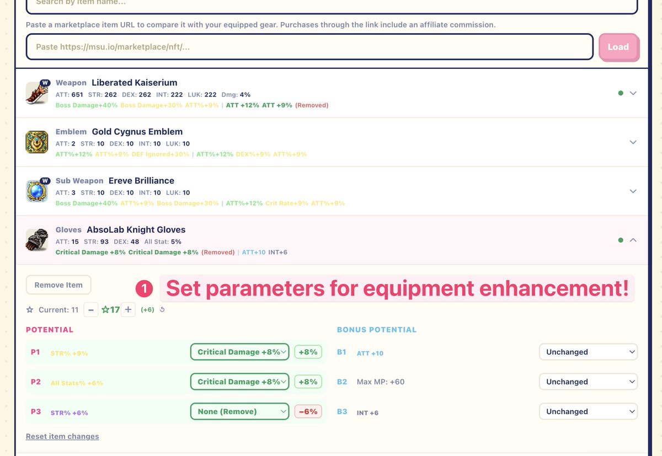Expand the Liberated Kaiserium weapon row
The image size is (662, 456).
(x=633, y=93)
